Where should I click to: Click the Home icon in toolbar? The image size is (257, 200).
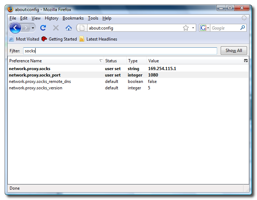click(x=69, y=28)
